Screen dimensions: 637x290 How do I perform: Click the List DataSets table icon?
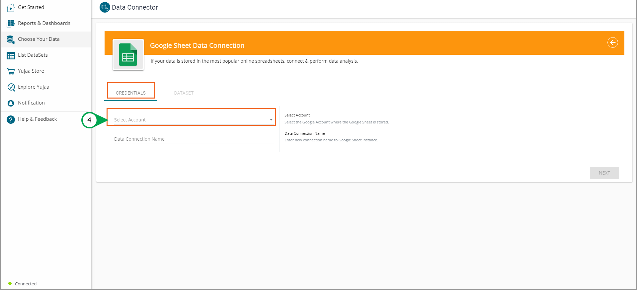coord(11,55)
